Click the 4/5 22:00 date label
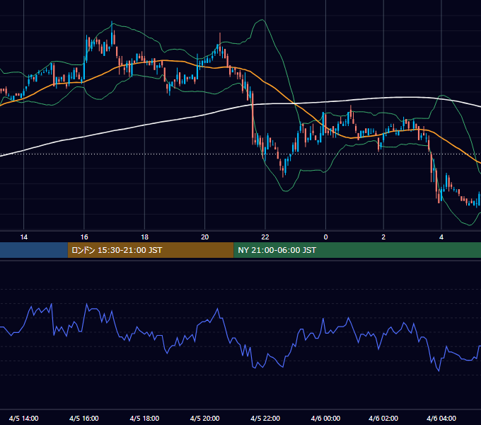This screenshot has height=425, width=481. pos(265,418)
